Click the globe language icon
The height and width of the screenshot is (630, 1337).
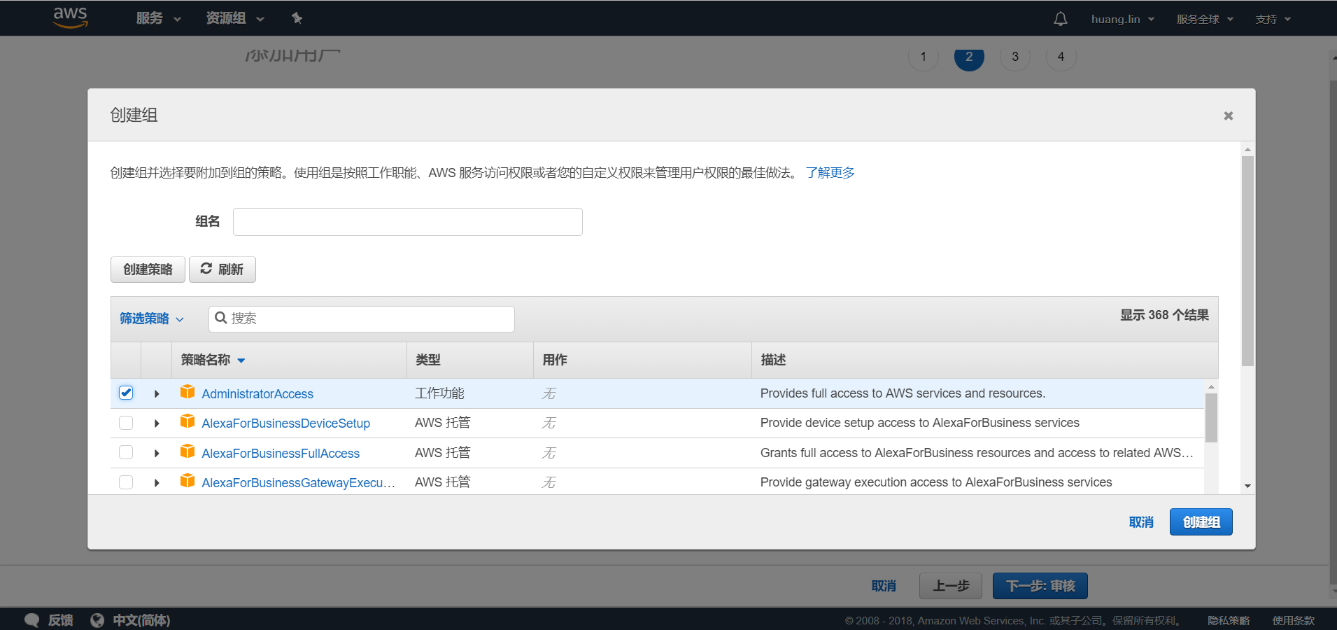click(x=97, y=620)
